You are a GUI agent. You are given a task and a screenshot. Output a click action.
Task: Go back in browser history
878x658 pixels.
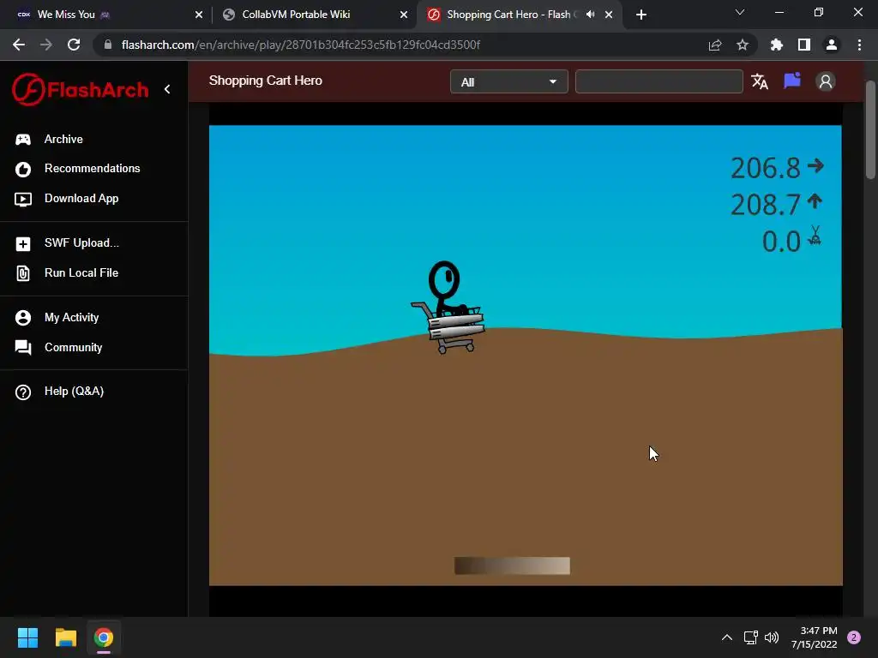(x=19, y=45)
